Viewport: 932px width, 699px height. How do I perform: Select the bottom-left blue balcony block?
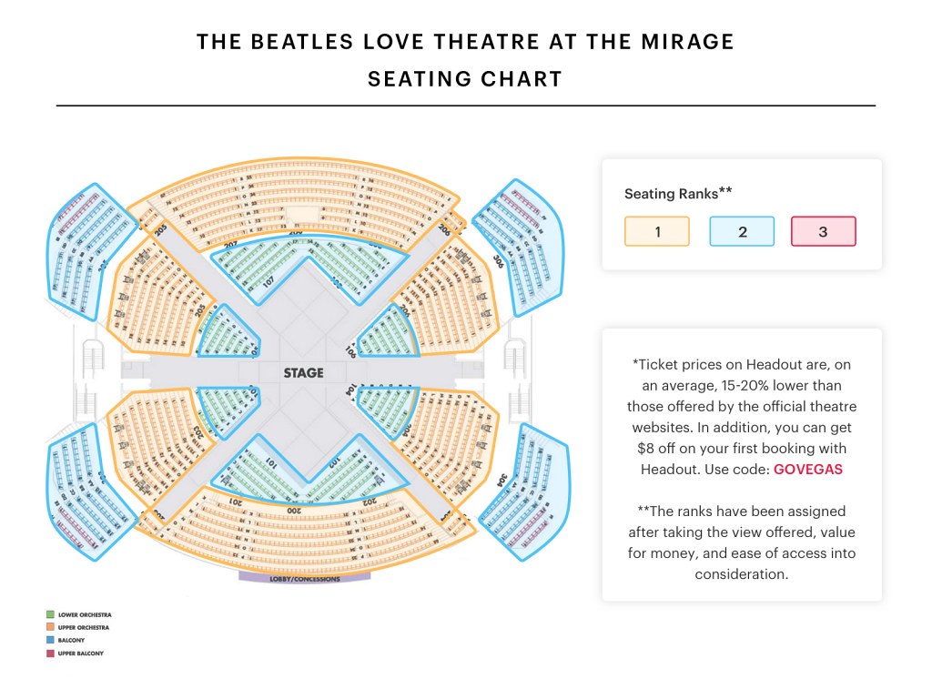[92, 492]
